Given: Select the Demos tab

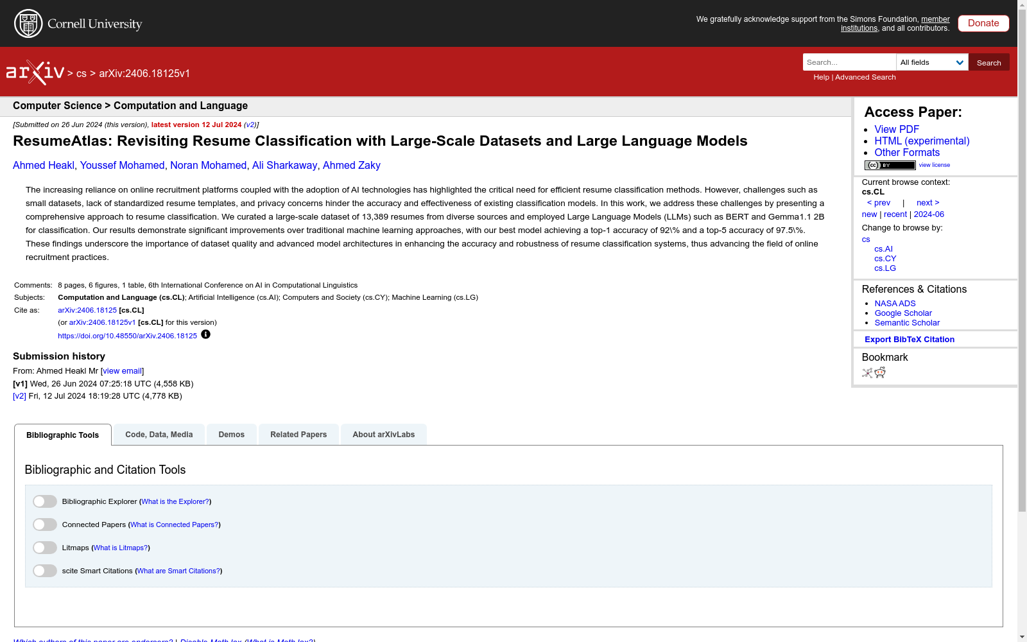Looking at the screenshot, I should (x=232, y=435).
